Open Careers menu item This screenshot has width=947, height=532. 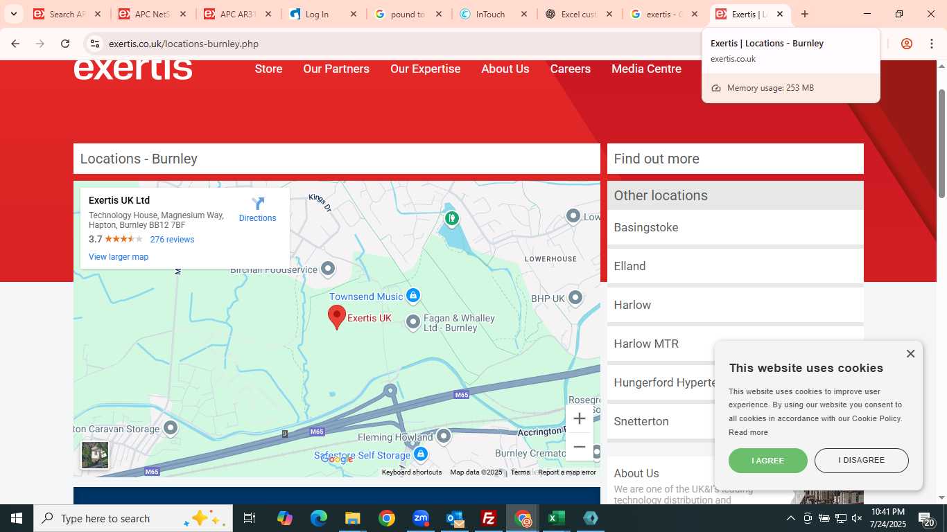click(x=571, y=69)
